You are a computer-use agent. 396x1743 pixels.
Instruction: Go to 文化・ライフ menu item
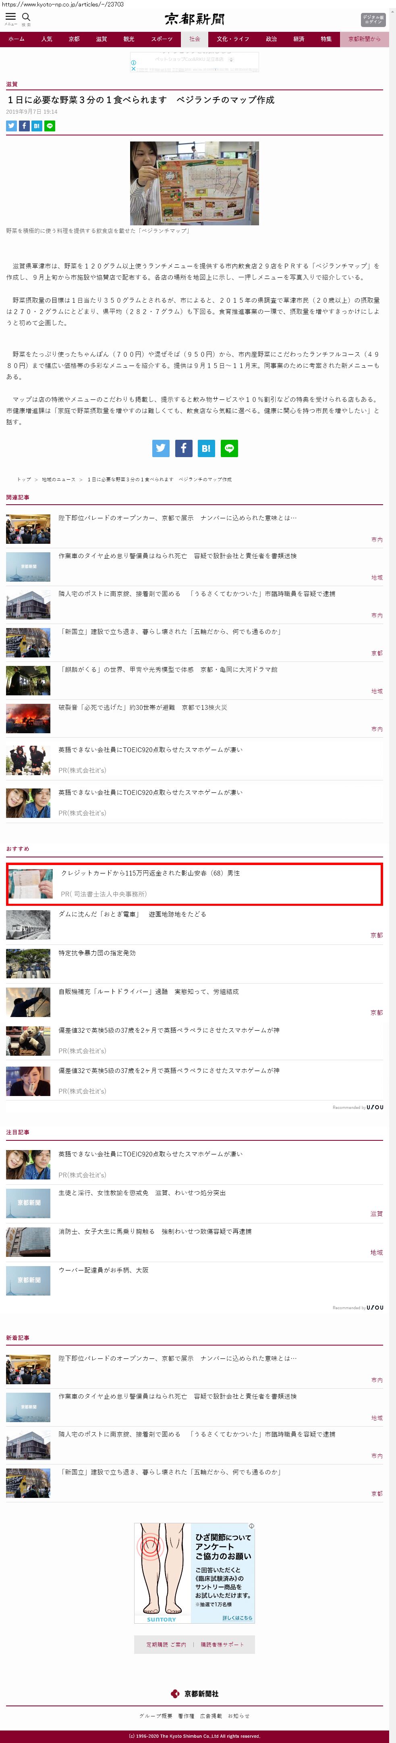233,39
